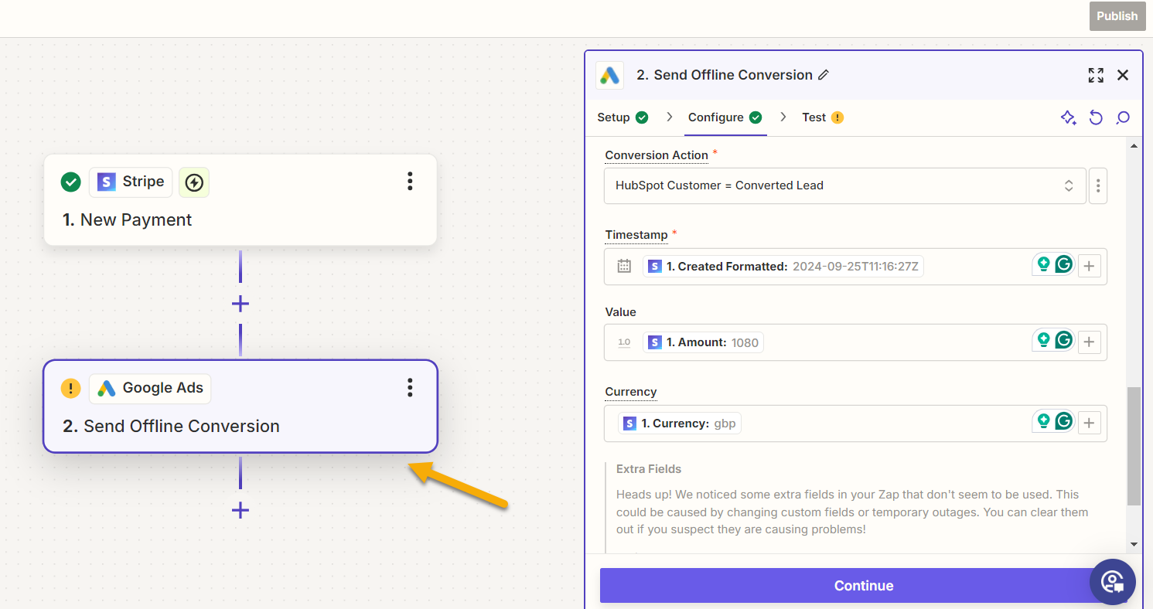
Task: Expand the panel to full screen
Action: (x=1096, y=75)
